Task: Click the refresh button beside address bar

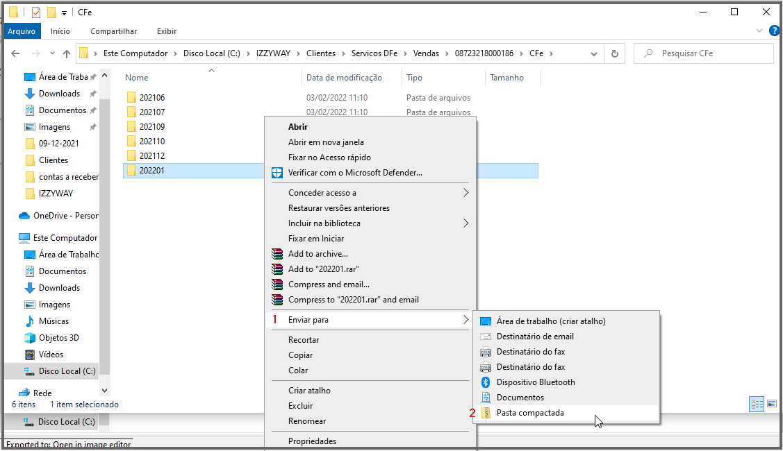Action: pos(614,53)
